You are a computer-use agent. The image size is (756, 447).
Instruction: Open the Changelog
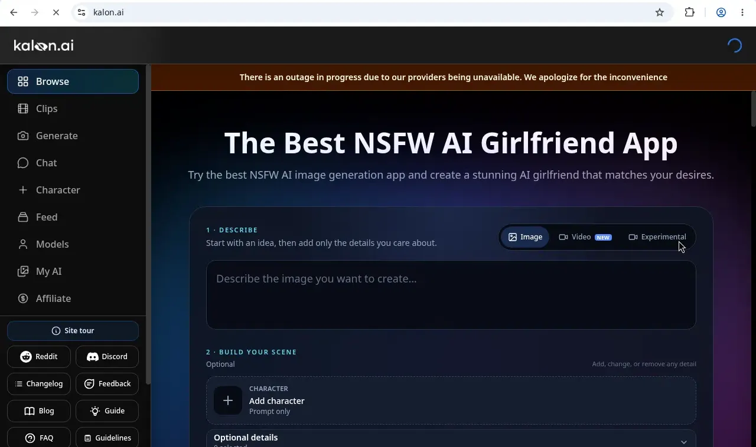click(39, 384)
